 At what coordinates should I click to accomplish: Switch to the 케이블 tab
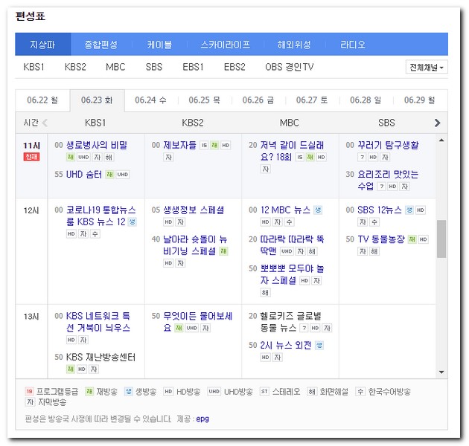(159, 45)
